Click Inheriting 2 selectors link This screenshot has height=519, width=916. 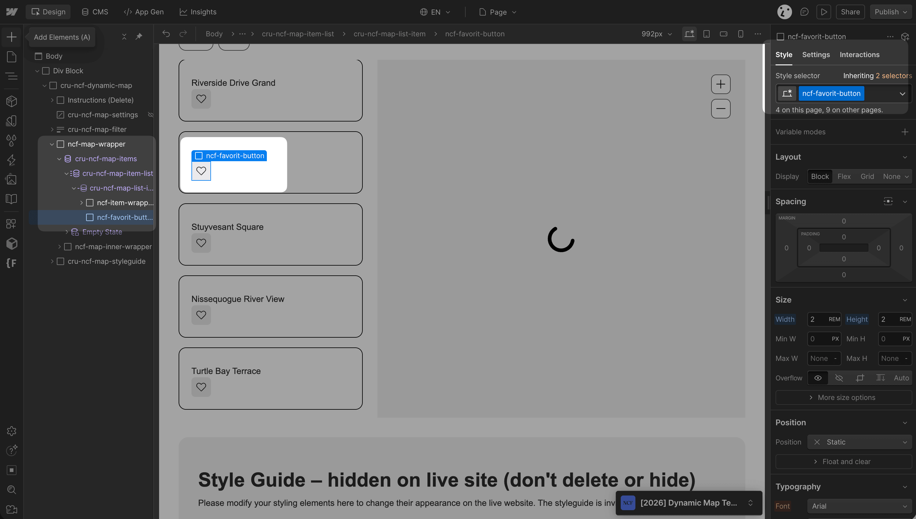(x=877, y=76)
